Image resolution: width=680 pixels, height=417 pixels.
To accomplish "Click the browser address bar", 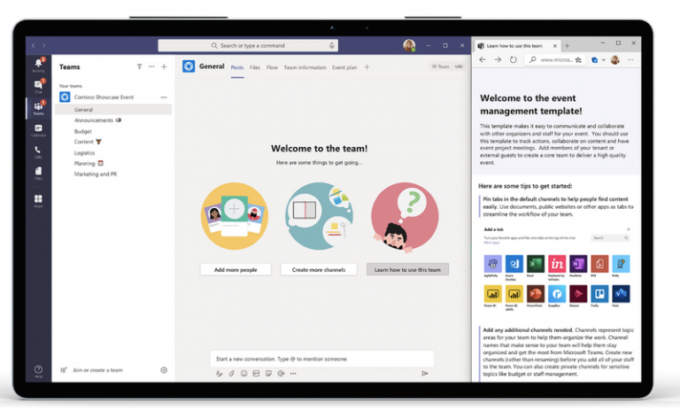I will pos(555,60).
